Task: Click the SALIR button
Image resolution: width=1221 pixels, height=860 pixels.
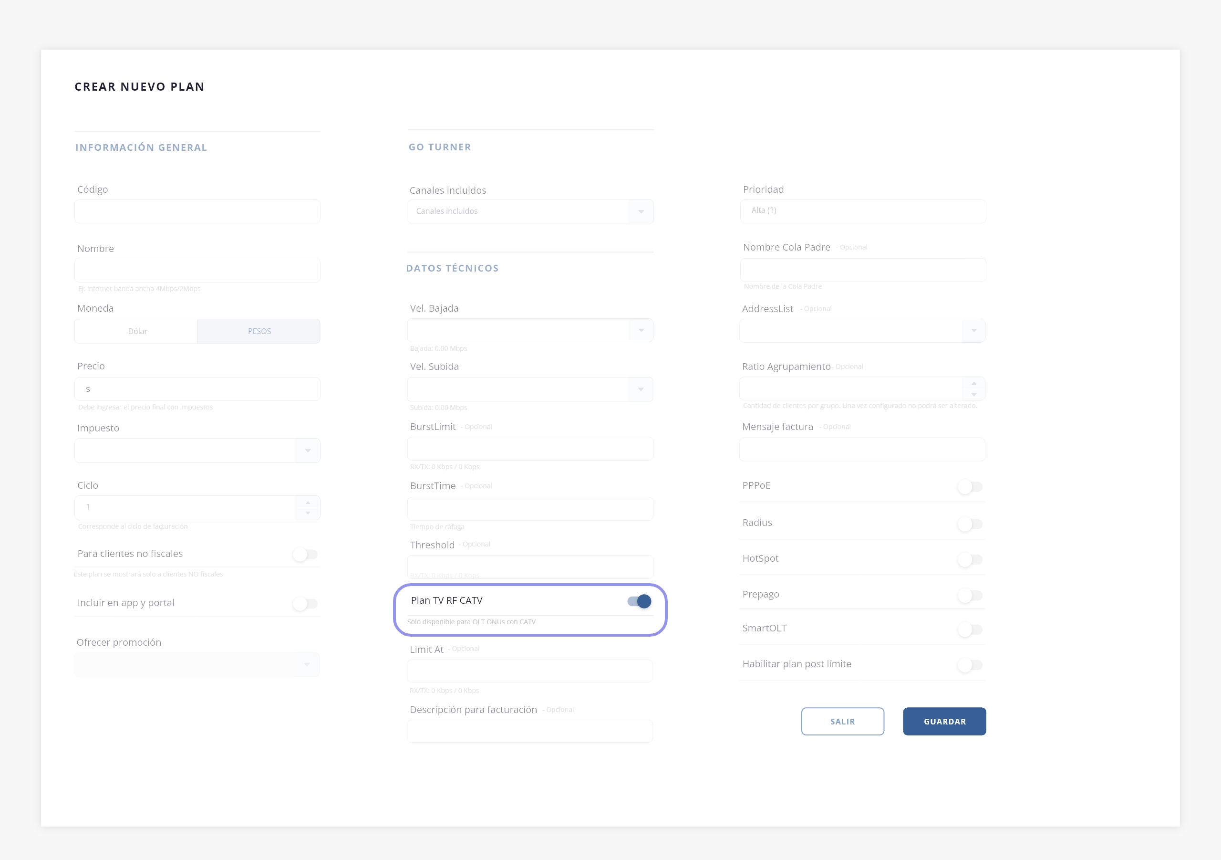Action: [x=842, y=721]
